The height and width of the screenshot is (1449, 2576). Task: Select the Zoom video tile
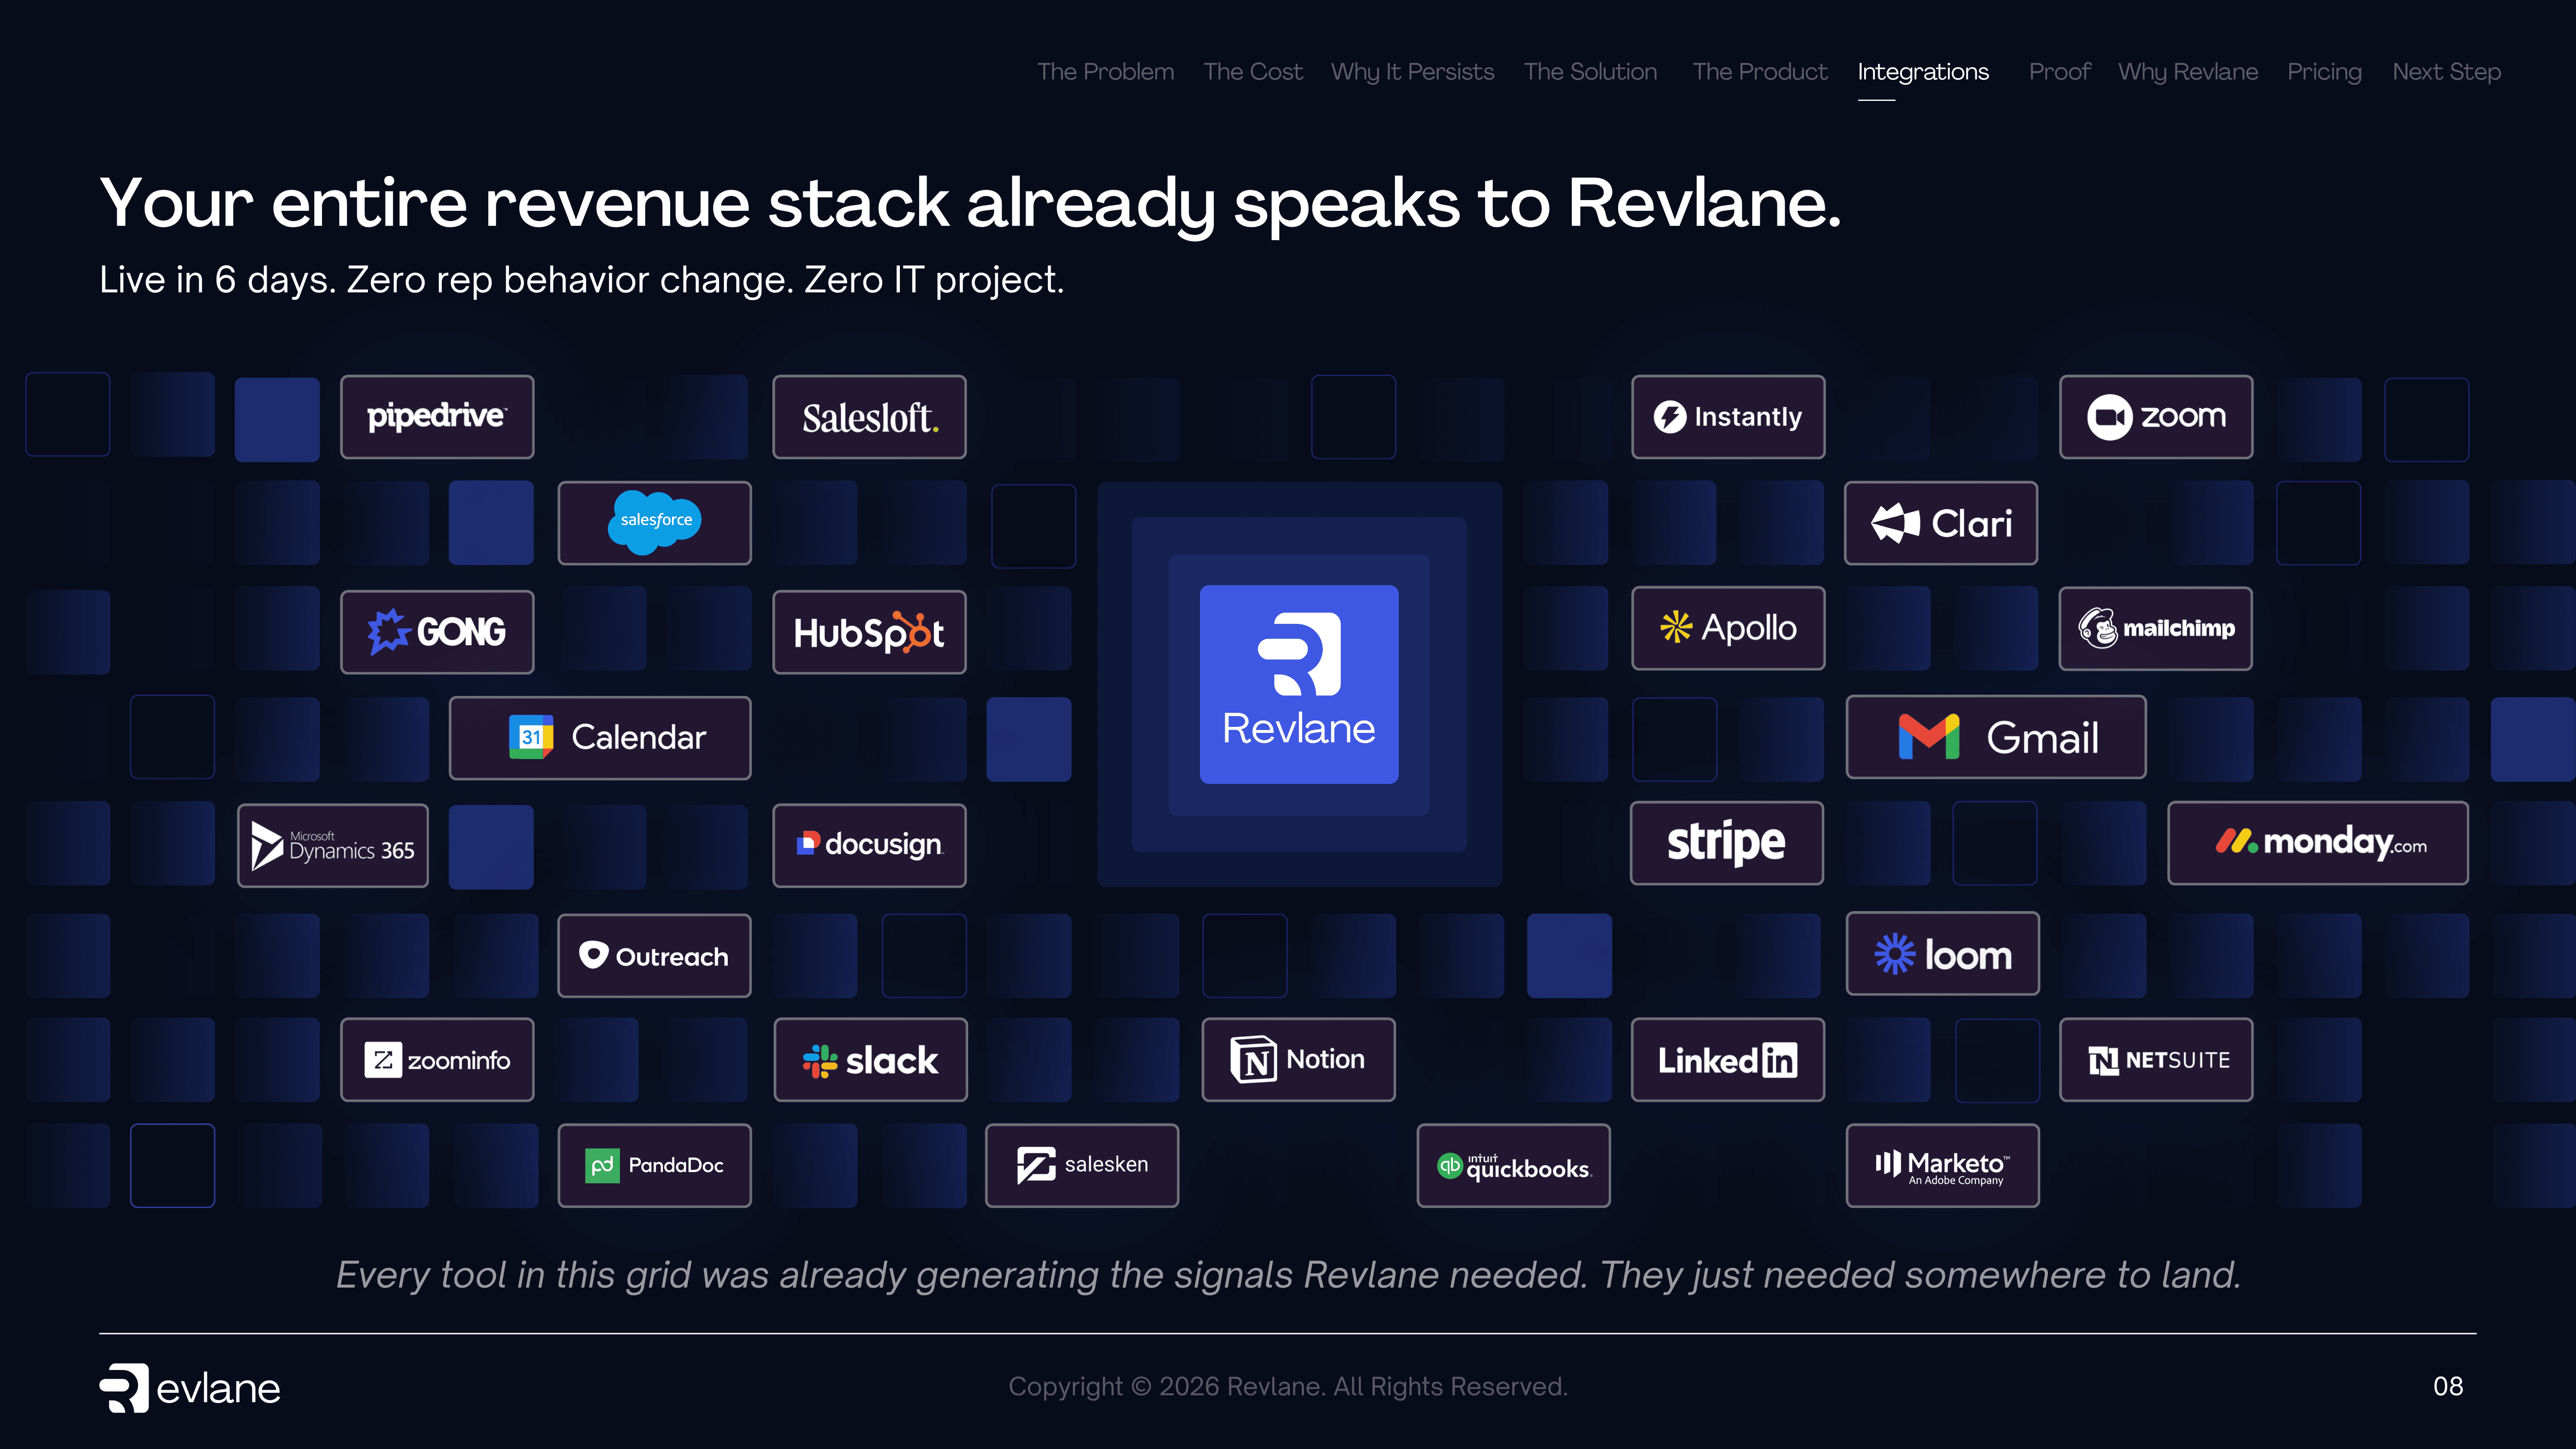pyautogui.click(x=2156, y=417)
